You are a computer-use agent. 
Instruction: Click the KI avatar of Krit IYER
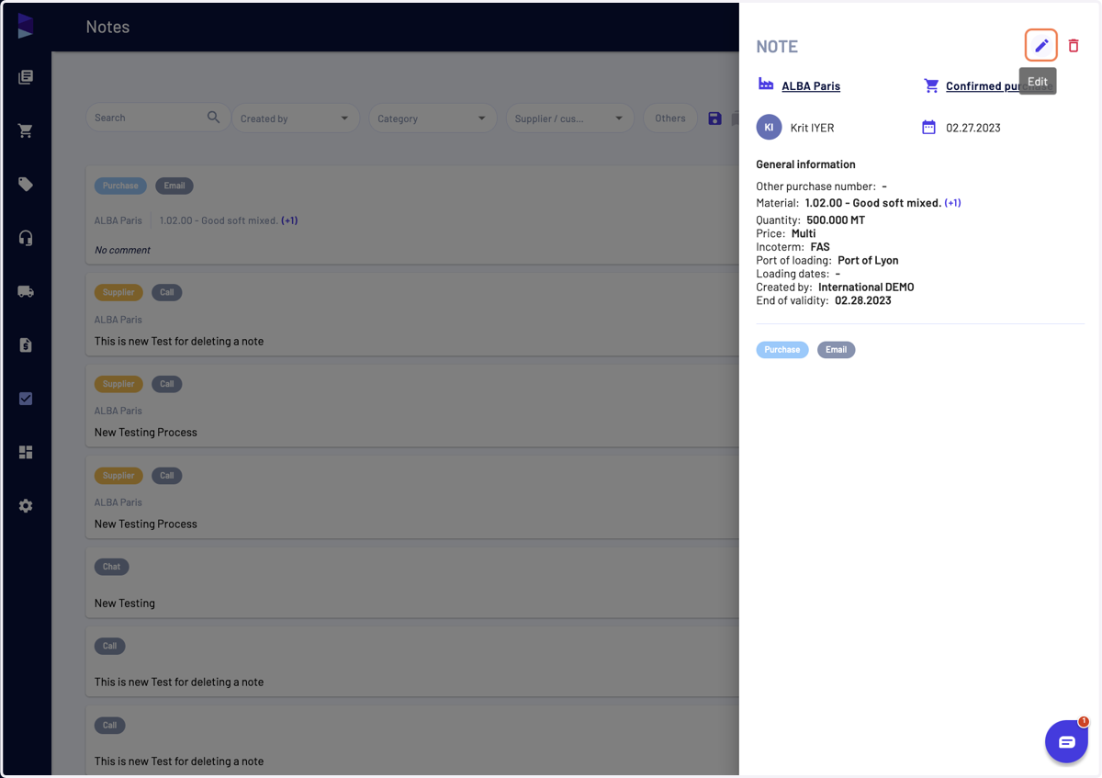click(x=769, y=128)
